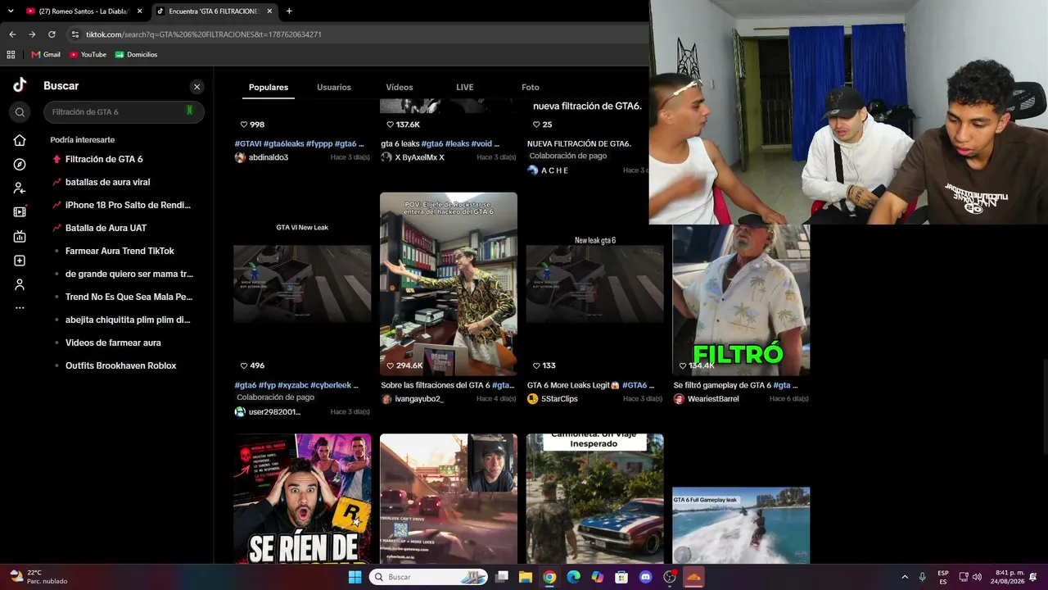1048x590 pixels.
Task: Select suggestion 'Outfits Brookhaven Roblox'
Action: tap(120, 365)
